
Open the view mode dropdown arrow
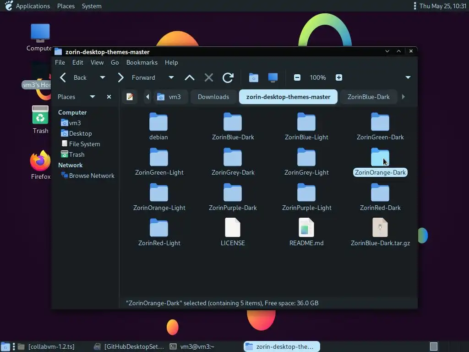coord(408,77)
